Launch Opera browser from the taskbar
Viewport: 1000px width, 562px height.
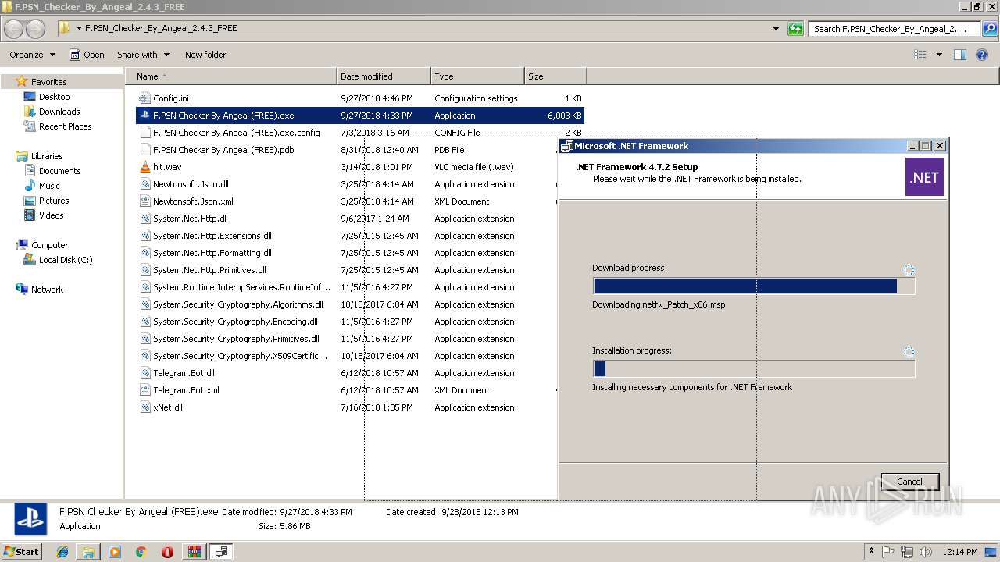(x=167, y=552)
